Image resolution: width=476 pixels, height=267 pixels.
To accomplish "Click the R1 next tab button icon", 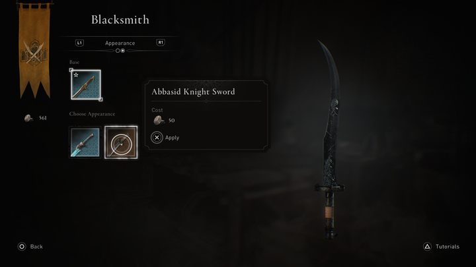I will tap(161, 42).
